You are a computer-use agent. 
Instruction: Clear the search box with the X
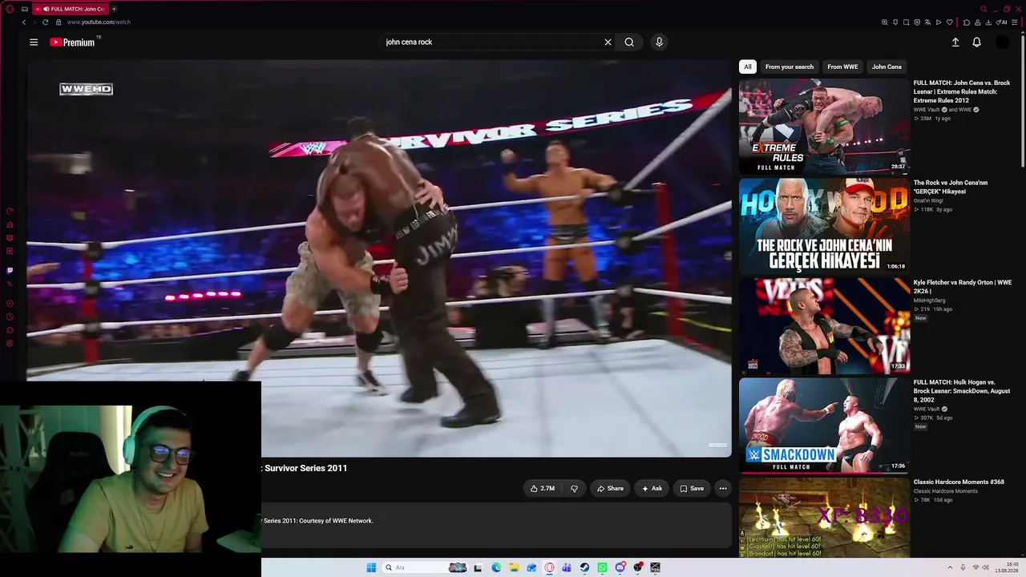(x=608, y=42)
